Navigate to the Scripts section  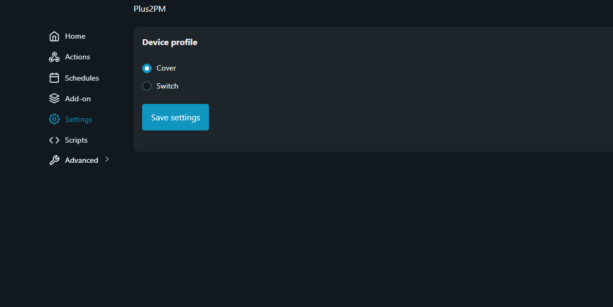[x=76, y=140]
